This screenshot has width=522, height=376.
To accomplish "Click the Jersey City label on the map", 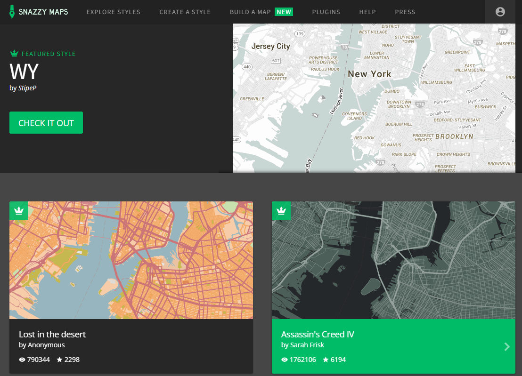I will tap(270, 46).
